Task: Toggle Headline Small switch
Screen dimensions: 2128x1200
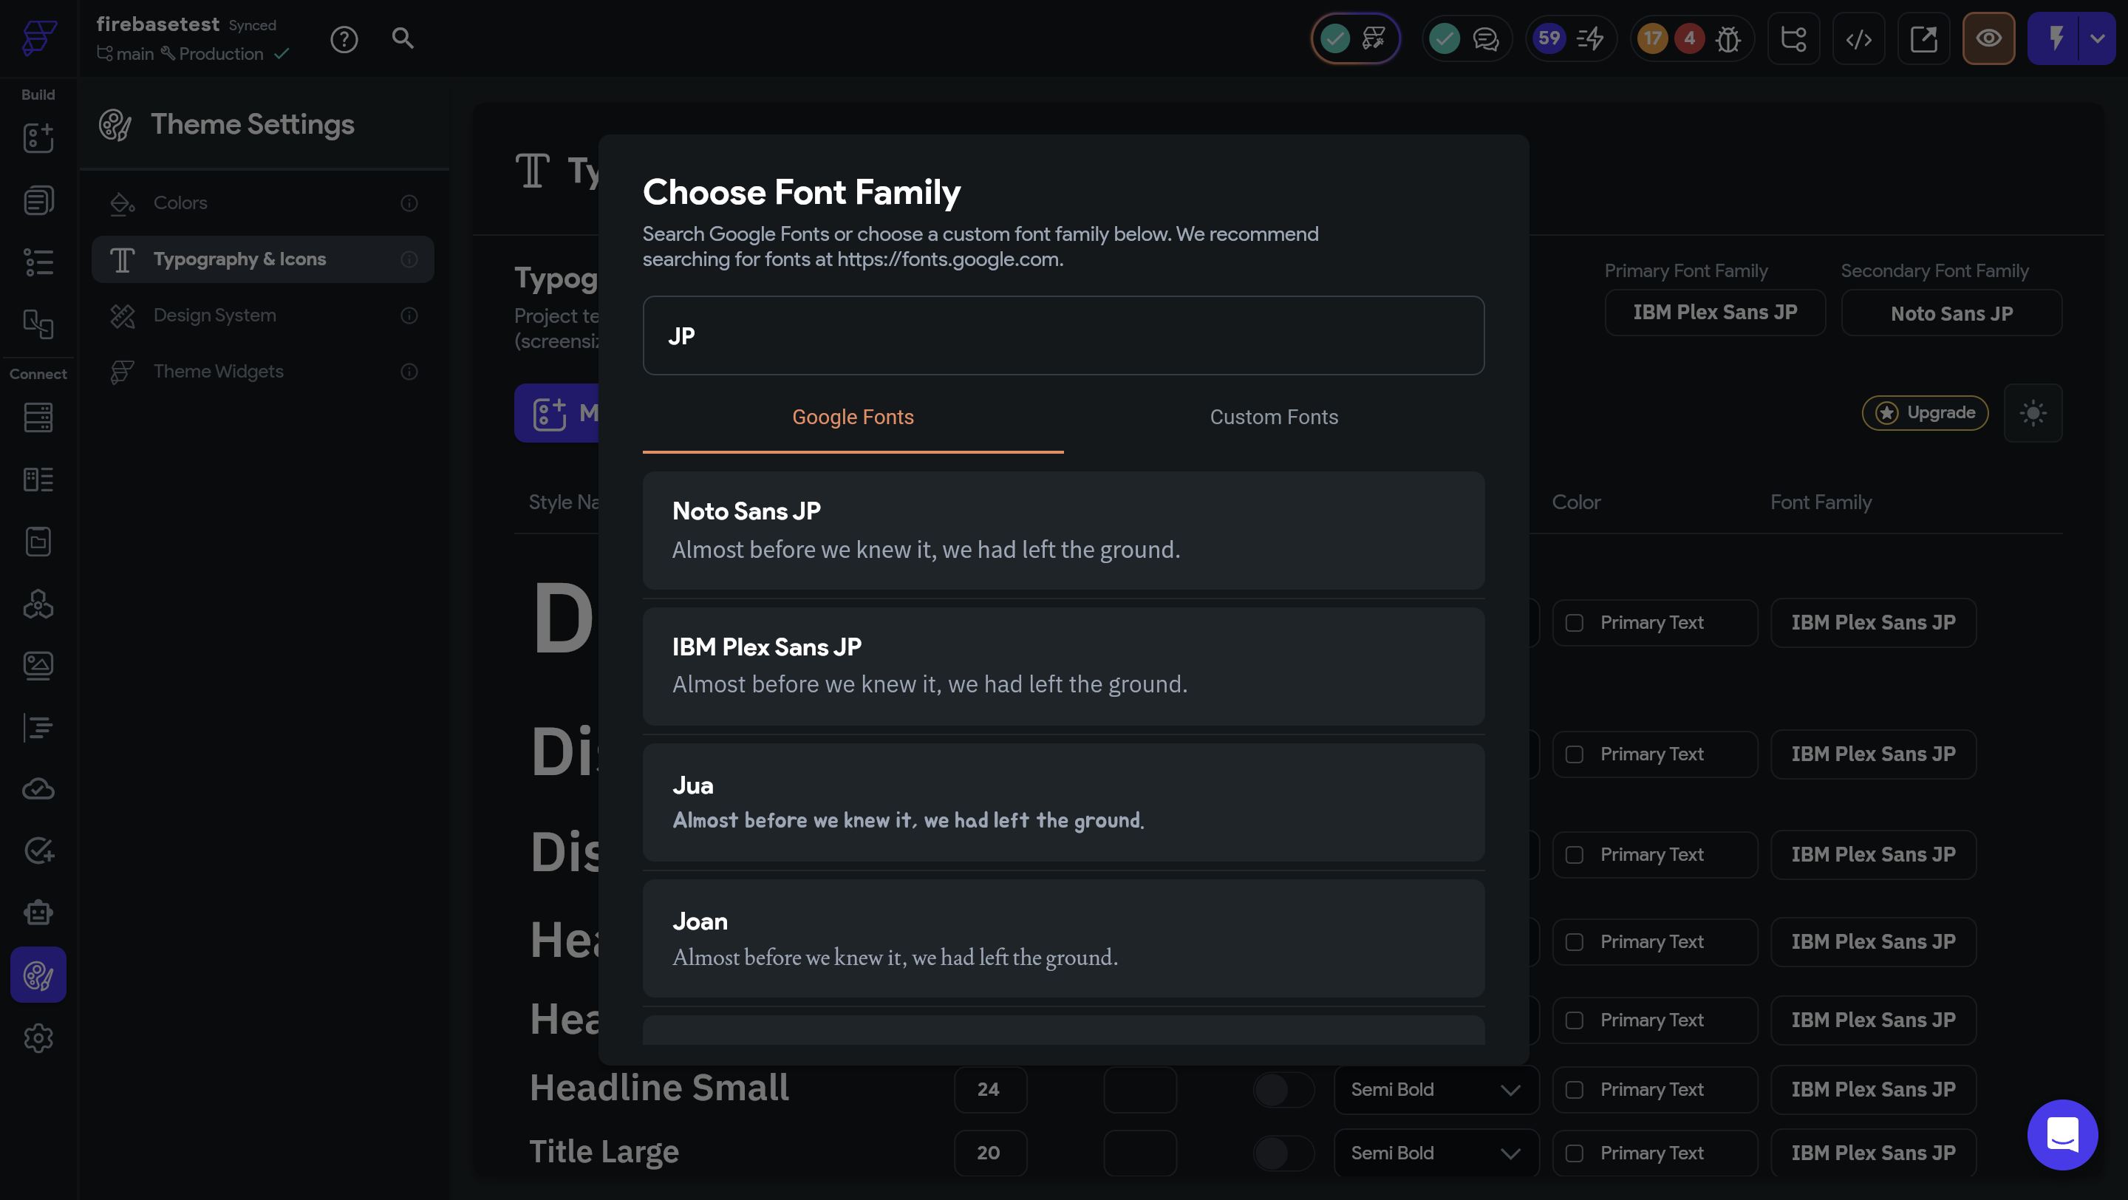Action: point(1283,1090)
